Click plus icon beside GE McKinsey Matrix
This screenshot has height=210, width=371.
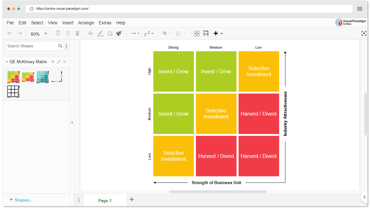coord(53,62)
